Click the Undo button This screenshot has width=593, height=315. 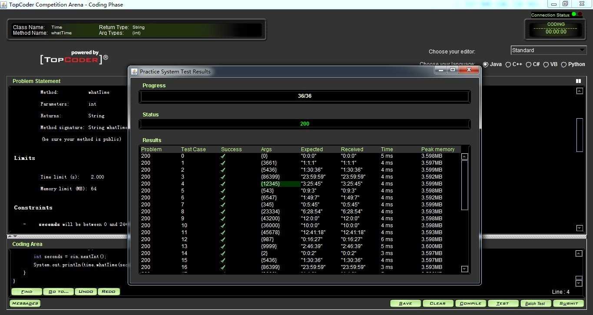tap(86, 292)
